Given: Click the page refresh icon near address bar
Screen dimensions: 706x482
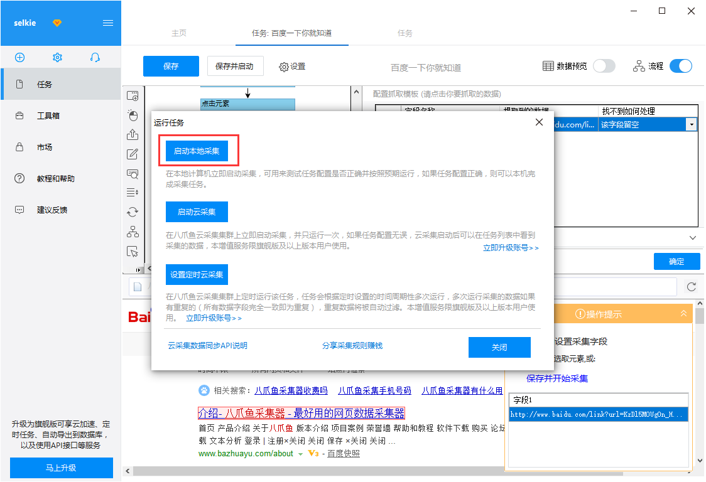Looking at the screenshot, I should pos(692,287).
